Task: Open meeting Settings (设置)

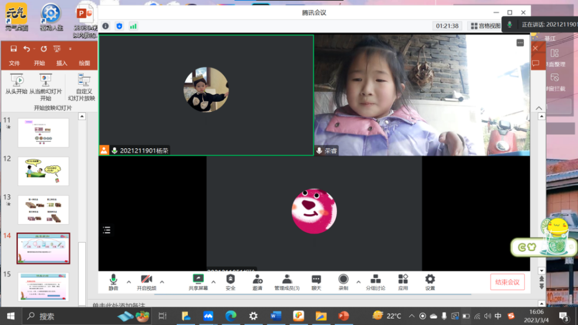Action: click(x=430, y=281)
